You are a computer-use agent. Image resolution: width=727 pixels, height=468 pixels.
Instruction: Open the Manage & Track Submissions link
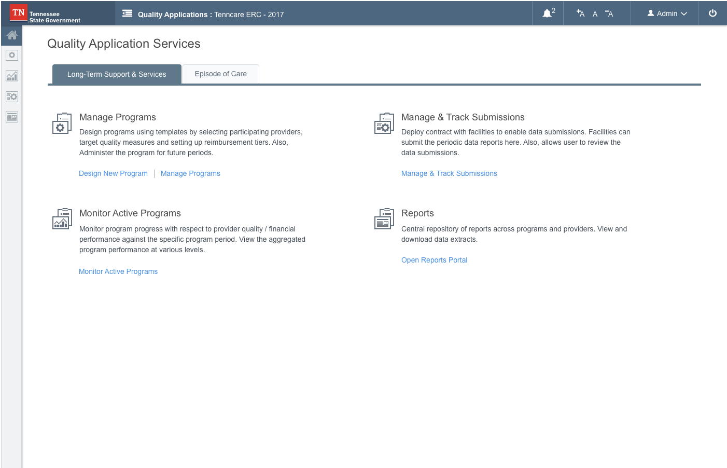449,173
